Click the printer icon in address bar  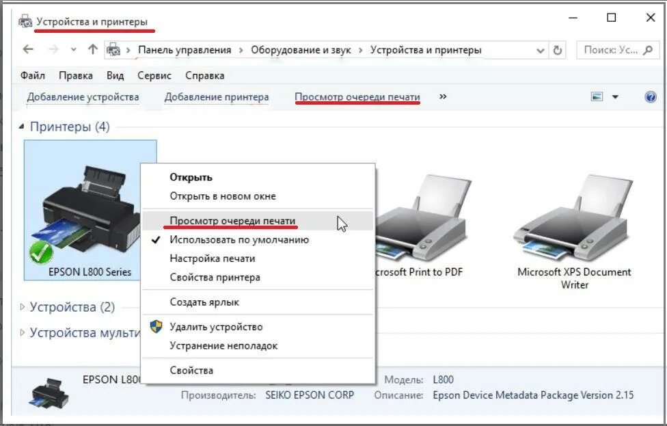113,50
